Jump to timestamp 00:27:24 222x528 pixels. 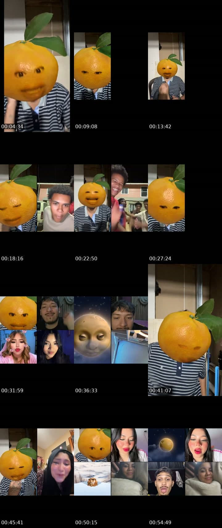(x=160, y=258)
